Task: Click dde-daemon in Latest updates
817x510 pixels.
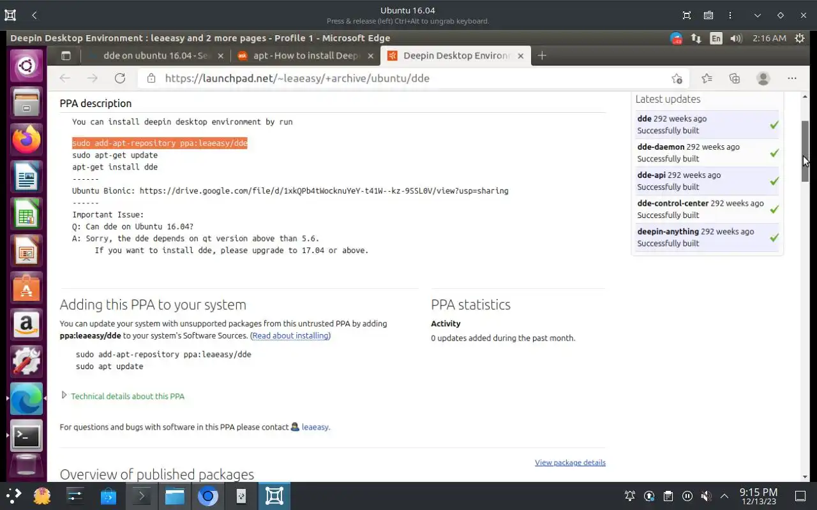Action: 661,147
